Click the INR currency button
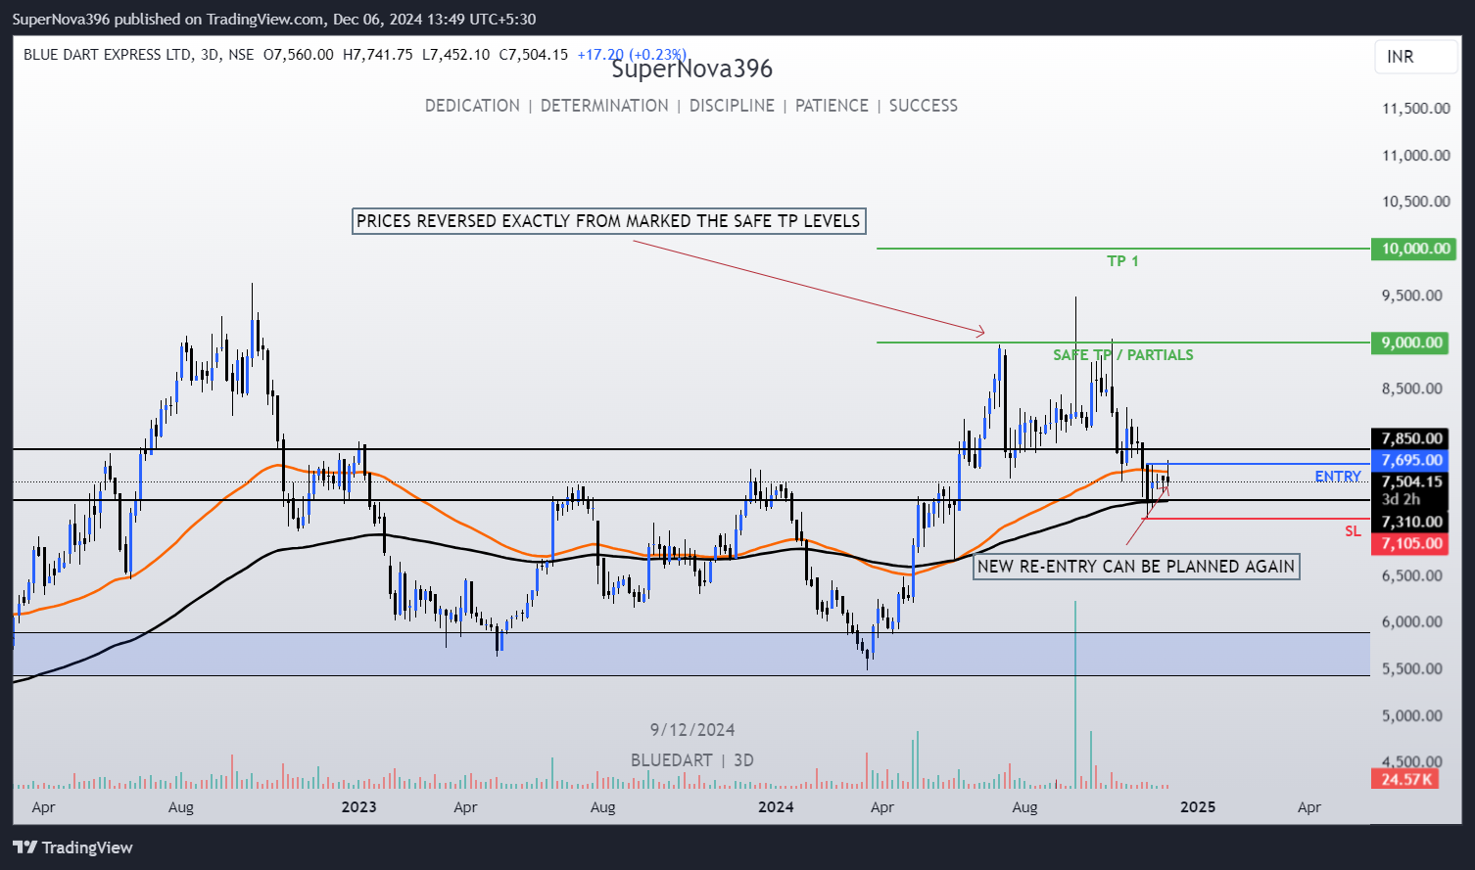 coord(1415,57)
